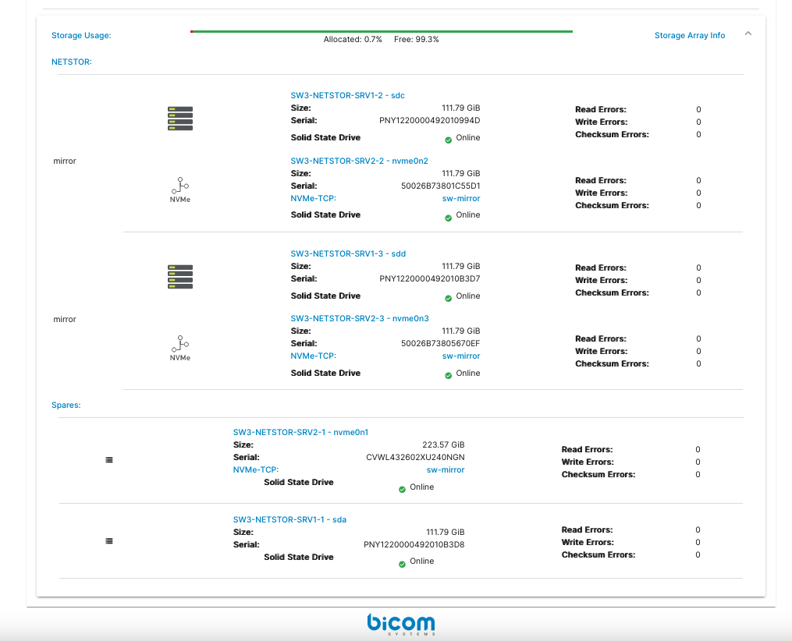Open SW3-NETSTOR-SRV2-2 - nvme0n2 disk link
The width and height of the screenshot is (792, 641).
pyautogui.click(x=359, y=161)
